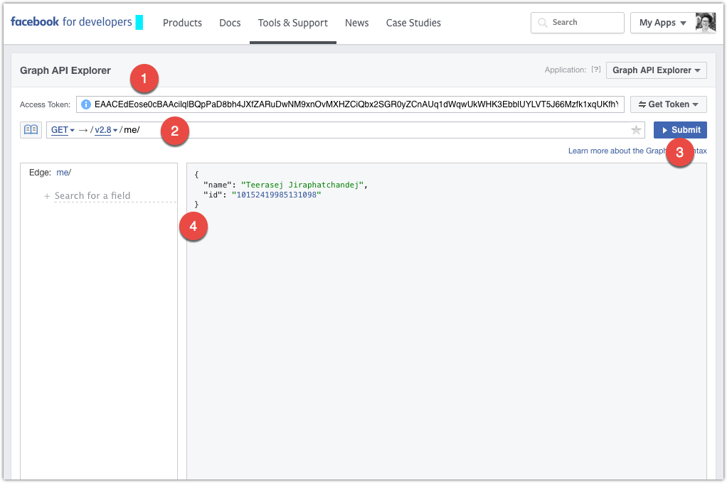Viewport: 727px width, 483px height.
Task: Click the search magnifier icon
Action: point(541,22)
